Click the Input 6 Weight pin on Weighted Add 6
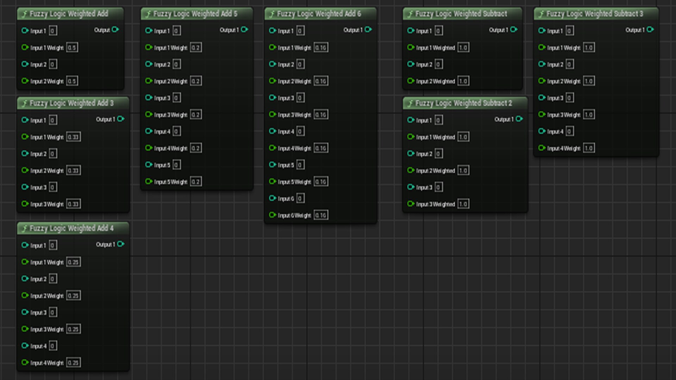This screenshot has height=380, width=676. pos(273,215)
